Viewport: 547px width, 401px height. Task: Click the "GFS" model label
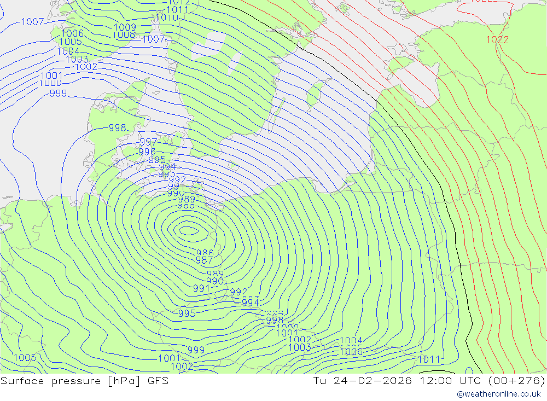pyautogui.click(x=158, y=380)
